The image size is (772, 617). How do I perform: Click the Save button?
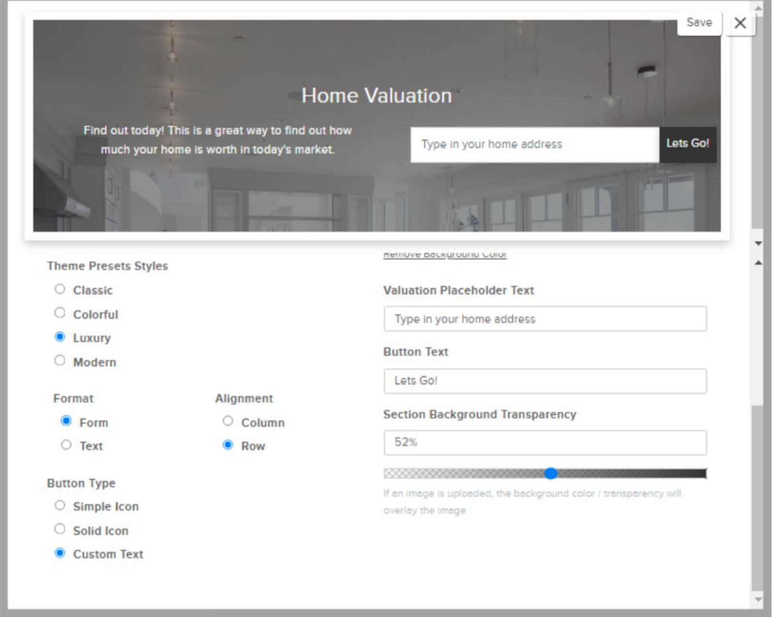click(699, 23)
